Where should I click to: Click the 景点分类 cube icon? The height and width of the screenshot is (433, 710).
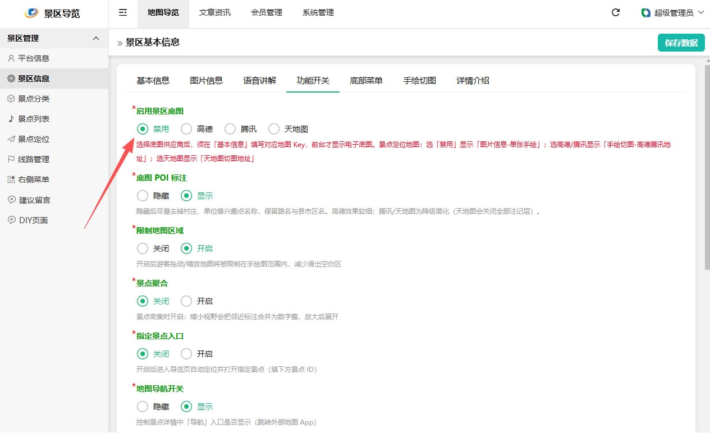pos(11,99)
